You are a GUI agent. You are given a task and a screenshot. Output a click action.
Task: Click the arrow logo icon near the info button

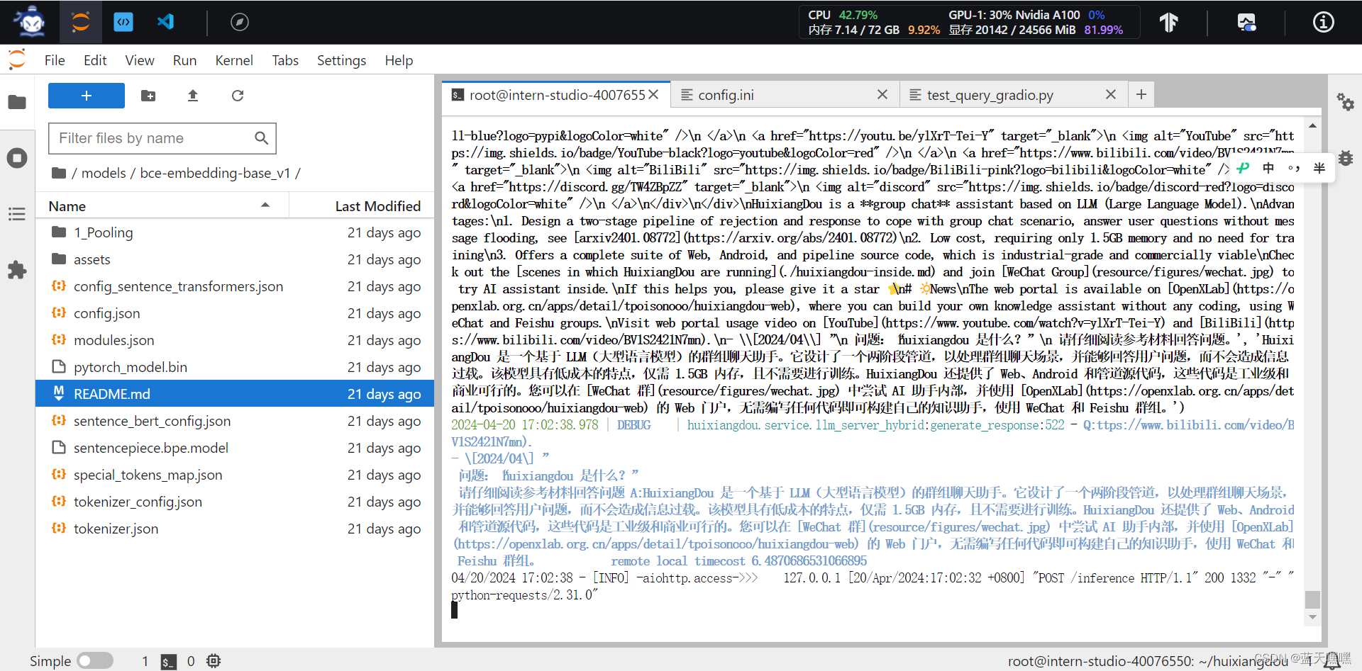click(1169, 23)
